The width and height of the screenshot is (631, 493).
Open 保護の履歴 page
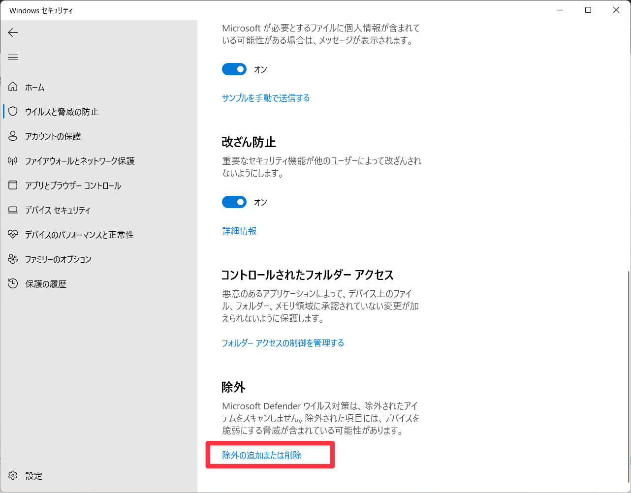coord(98,284)
